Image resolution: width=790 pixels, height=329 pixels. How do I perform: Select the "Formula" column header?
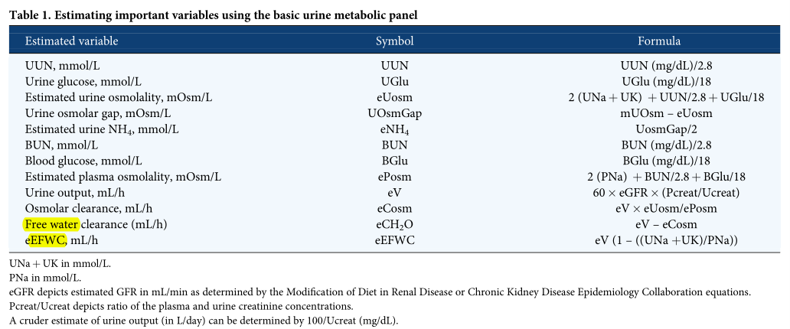(659, 41)
